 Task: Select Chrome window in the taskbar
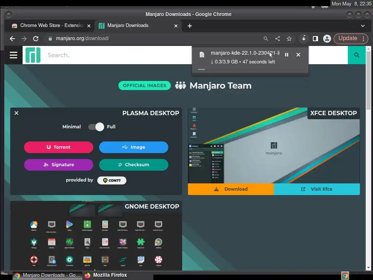pos(48,275)
